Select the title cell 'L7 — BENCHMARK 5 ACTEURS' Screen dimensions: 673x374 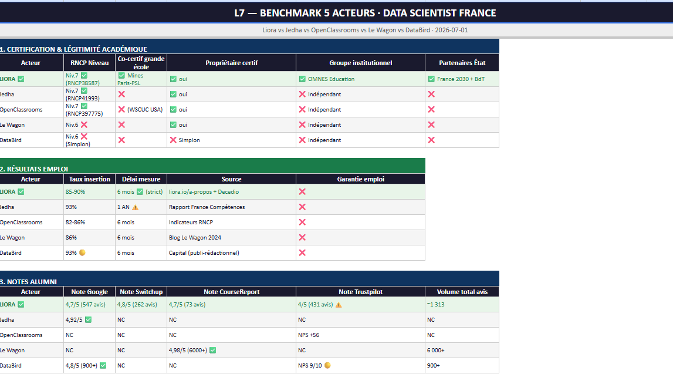coord(336,13)
